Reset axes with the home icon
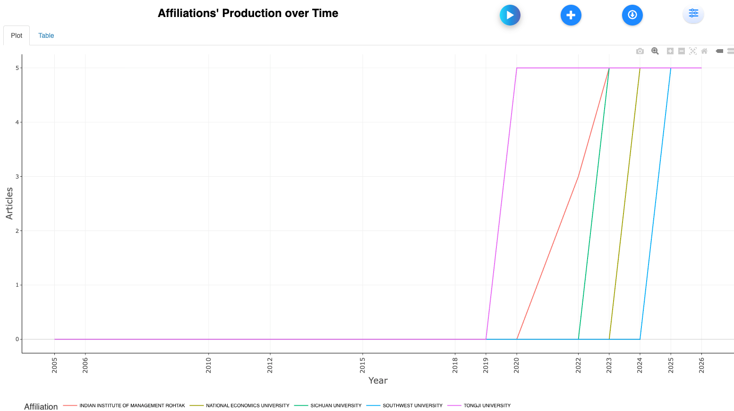734x411 pixels. click(x=704, y=51)
